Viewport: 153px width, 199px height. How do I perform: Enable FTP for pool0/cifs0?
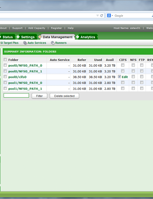142,77
